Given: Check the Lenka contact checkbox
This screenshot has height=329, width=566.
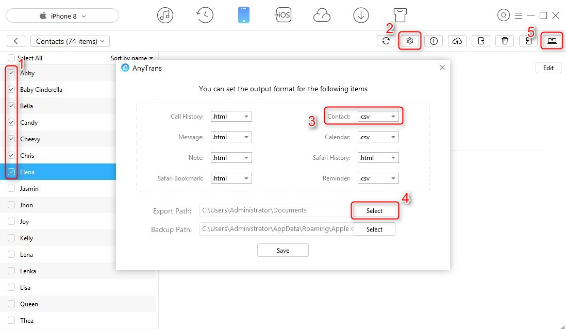Looking at the screenshot, I should (11, 271).
